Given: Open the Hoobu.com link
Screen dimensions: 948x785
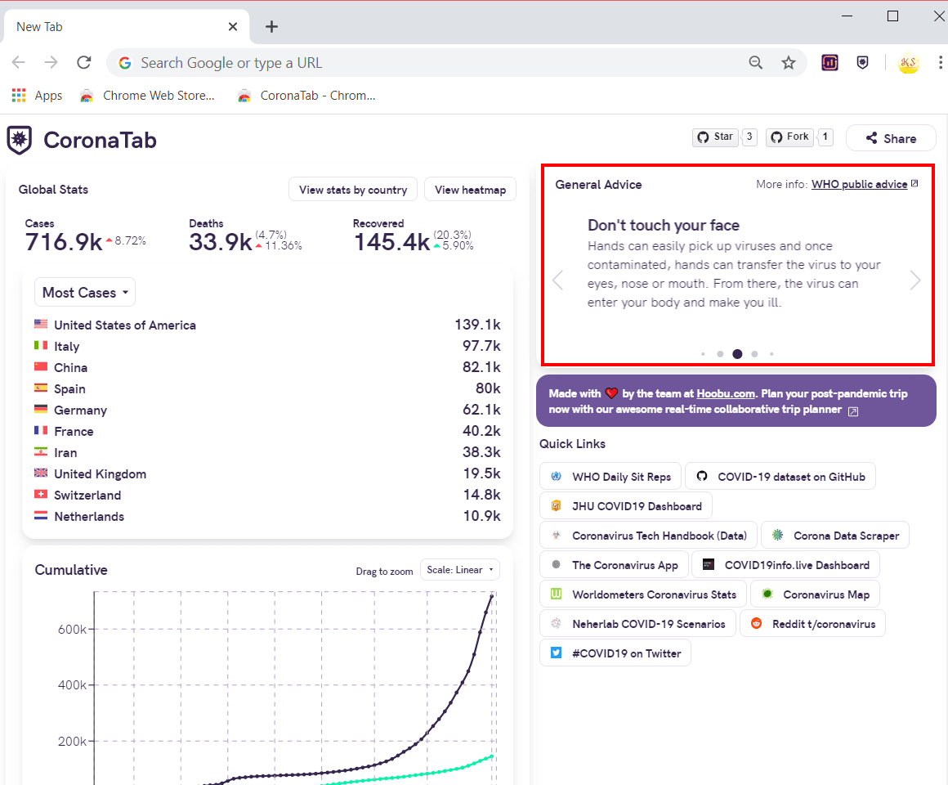Looking at the screenshot, I should point(726,393).
